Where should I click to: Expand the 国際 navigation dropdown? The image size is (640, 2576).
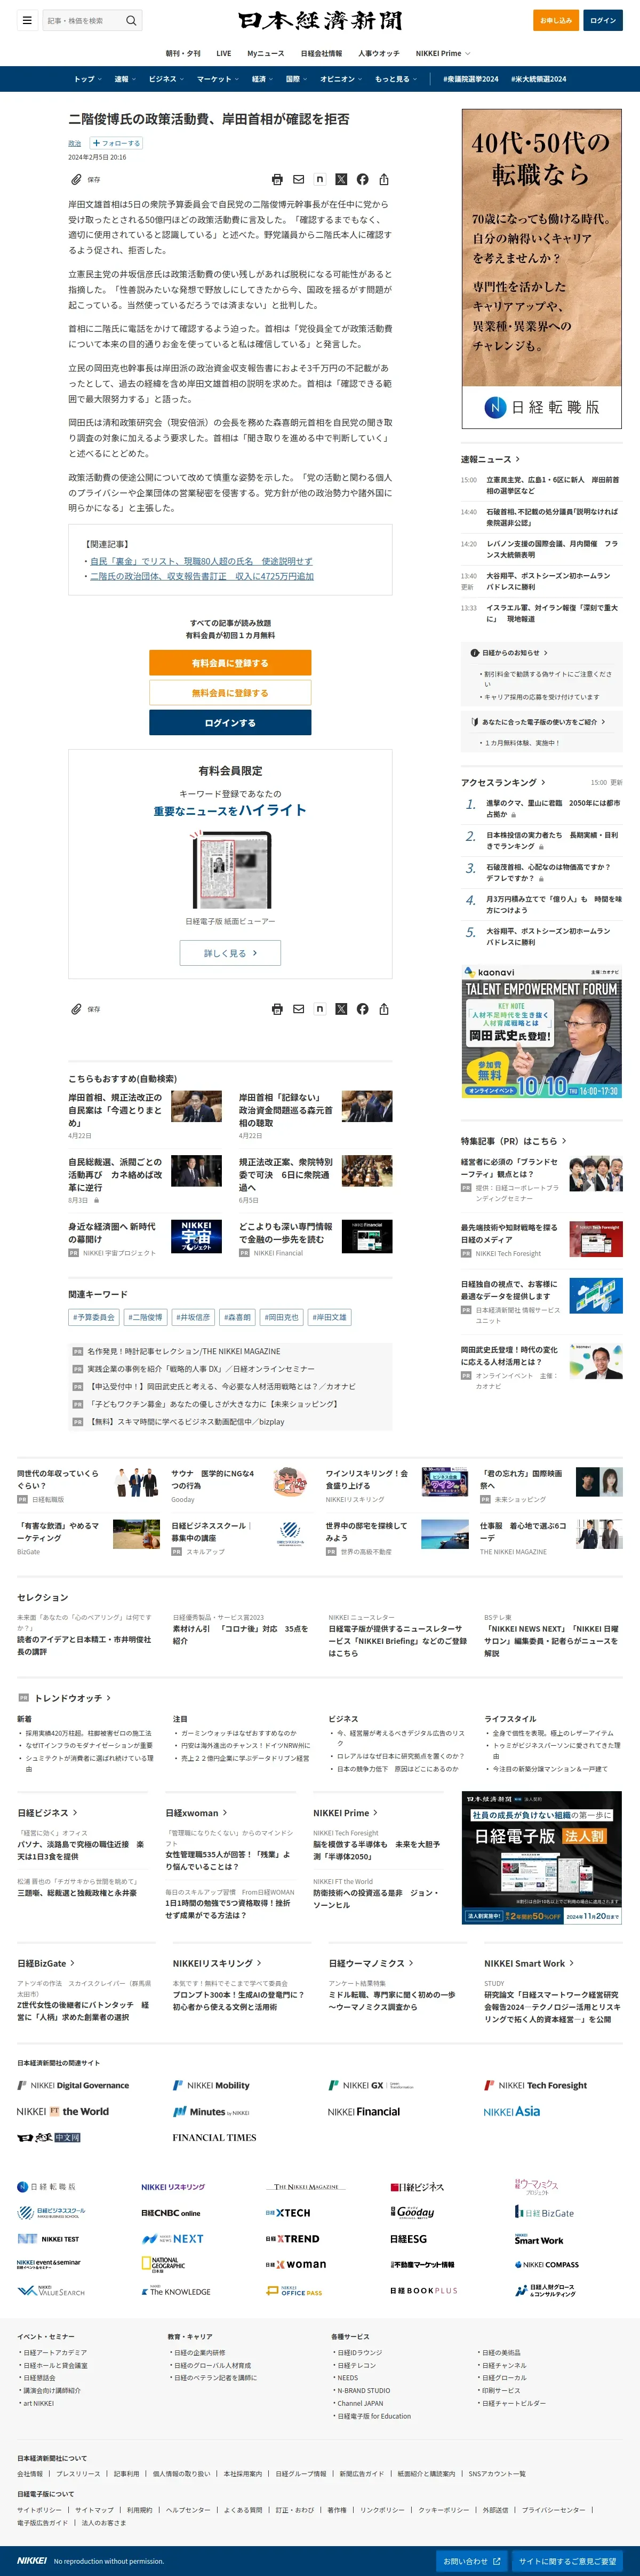click(297, 79)
